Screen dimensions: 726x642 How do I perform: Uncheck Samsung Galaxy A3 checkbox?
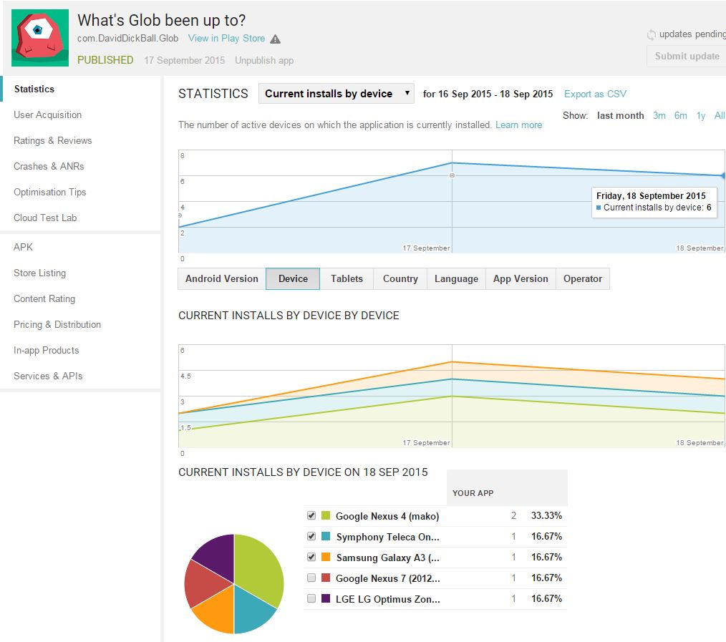(311, 557)
